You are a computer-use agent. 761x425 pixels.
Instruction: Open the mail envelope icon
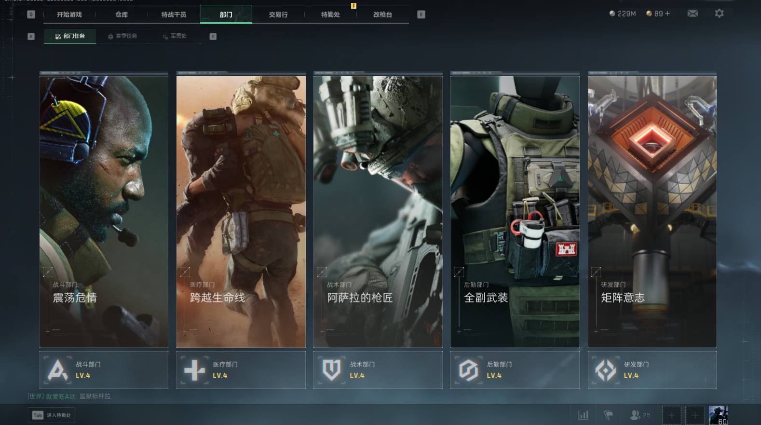(693, 14)
